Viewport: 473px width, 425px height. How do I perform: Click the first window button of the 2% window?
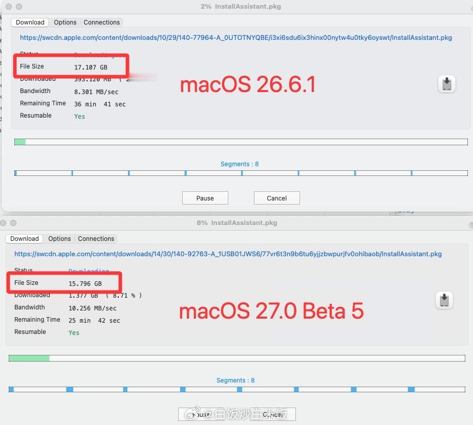(9, 6)
